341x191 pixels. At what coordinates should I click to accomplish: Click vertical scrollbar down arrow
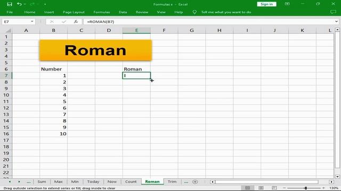coord(337,177)
